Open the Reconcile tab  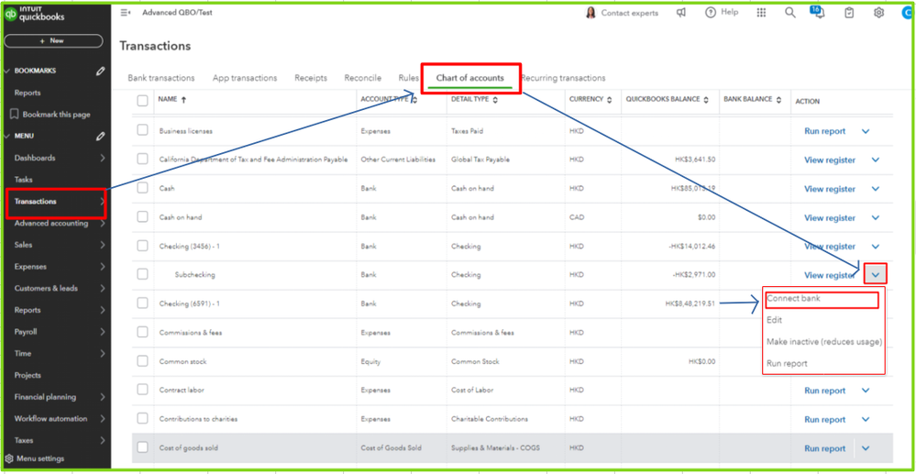[x=363, y=78]
